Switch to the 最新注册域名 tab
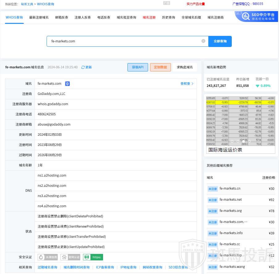279x274 pixels. [39, 18]
